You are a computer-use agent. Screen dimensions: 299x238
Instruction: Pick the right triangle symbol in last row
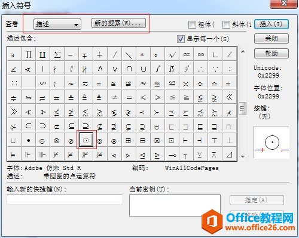coord(230,154)
